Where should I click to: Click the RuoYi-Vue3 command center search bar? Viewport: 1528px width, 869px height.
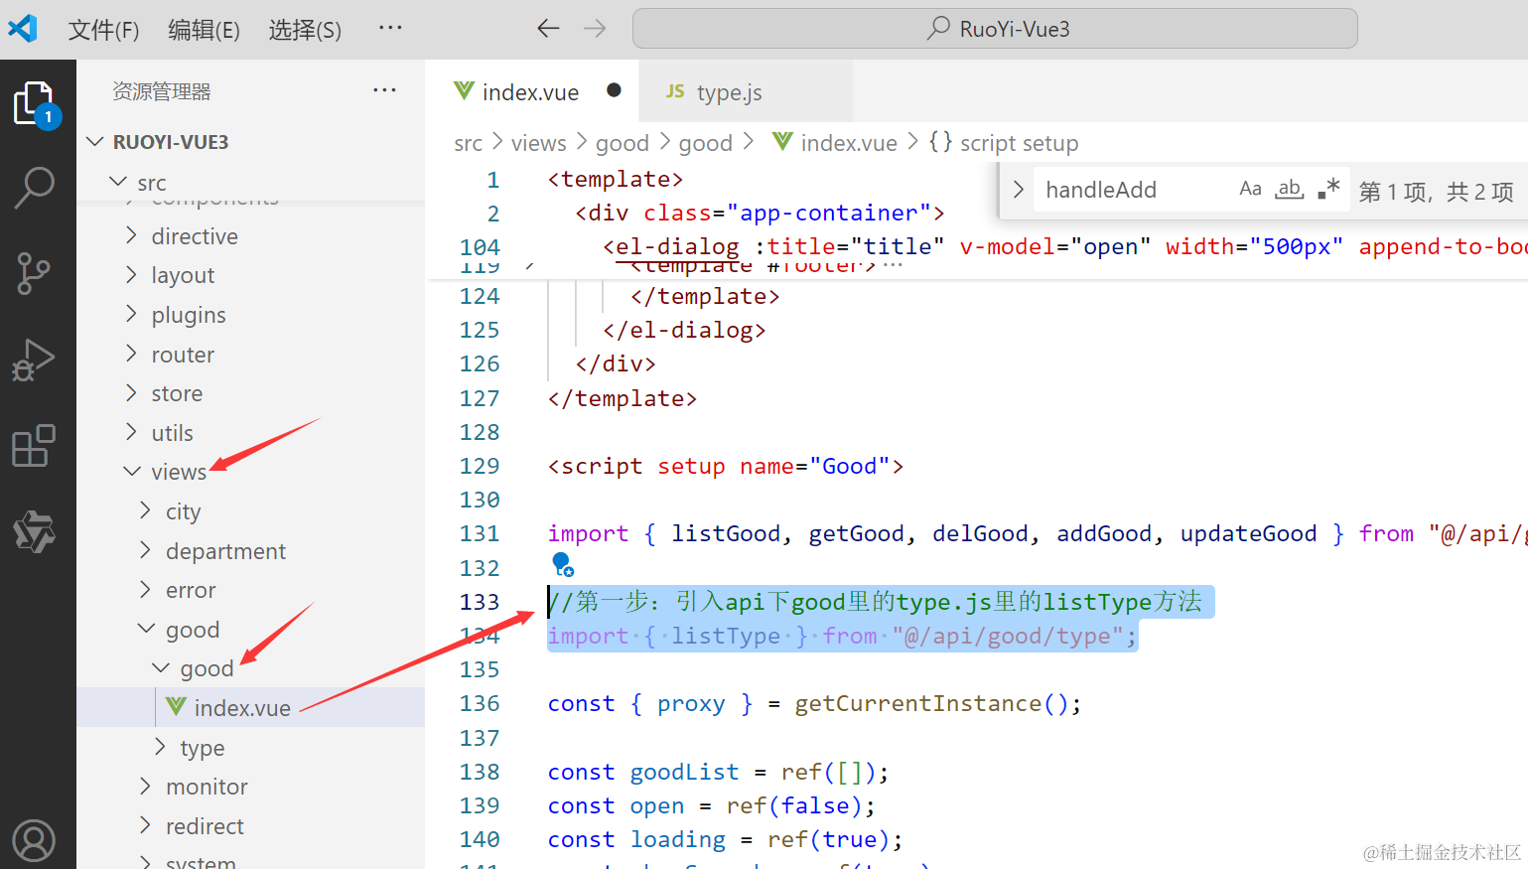[x=995, y=29]
